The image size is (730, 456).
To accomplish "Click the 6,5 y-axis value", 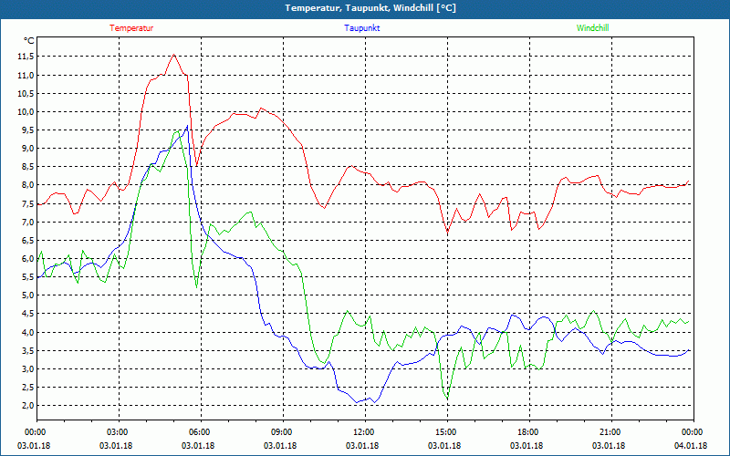I will point(27,241).
